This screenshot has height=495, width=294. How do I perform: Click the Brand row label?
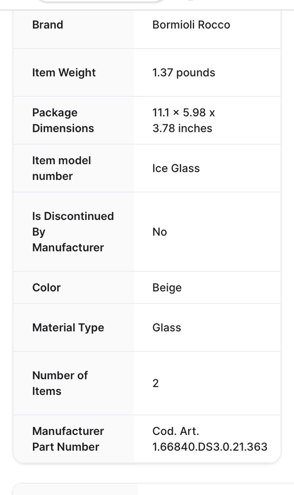click(x=48, y=25)
